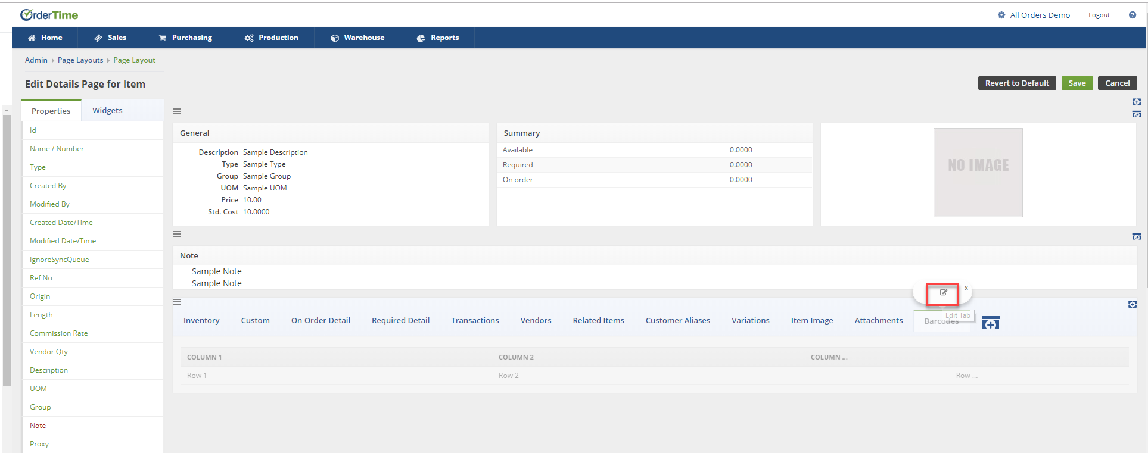The height and width of the screenshot is (453, 1148).
Task: Click the edit-row icon above the Note panel
Action: pyautogui.click(x=1137, y=236)
